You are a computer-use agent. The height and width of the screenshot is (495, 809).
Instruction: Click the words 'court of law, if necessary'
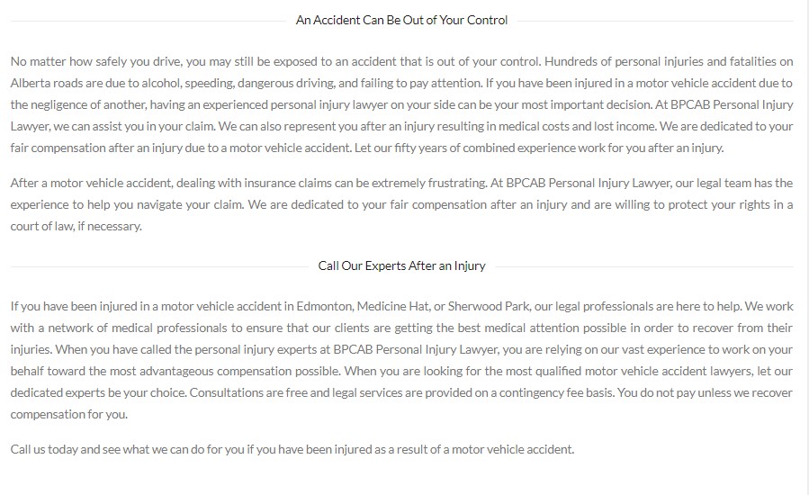click(76, 226)
